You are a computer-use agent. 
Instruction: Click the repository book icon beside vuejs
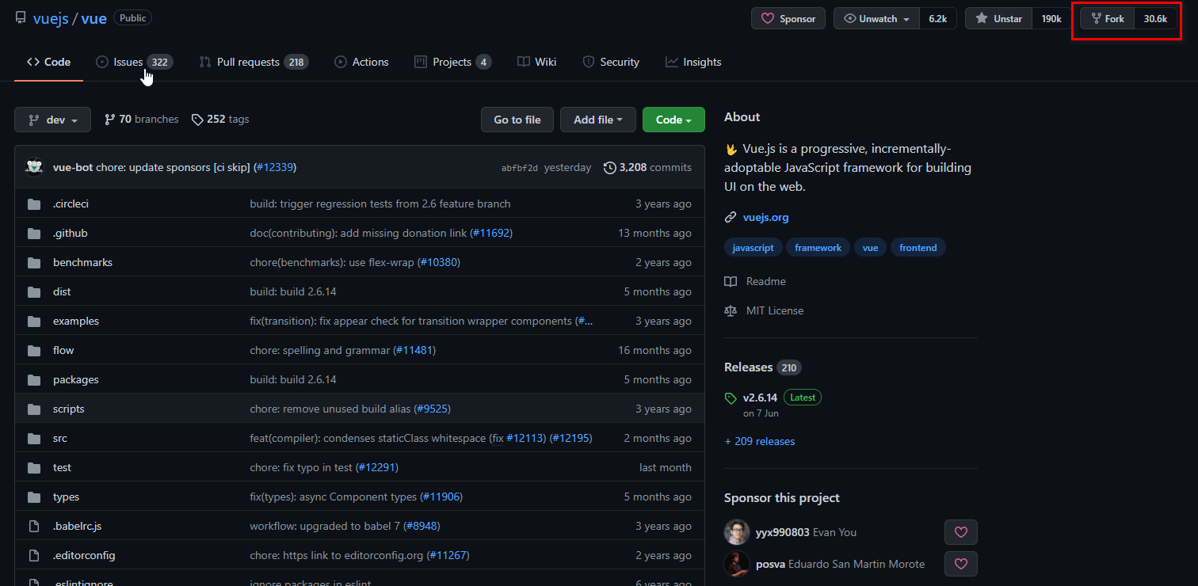pyautogui.click(x=21, y=18)
